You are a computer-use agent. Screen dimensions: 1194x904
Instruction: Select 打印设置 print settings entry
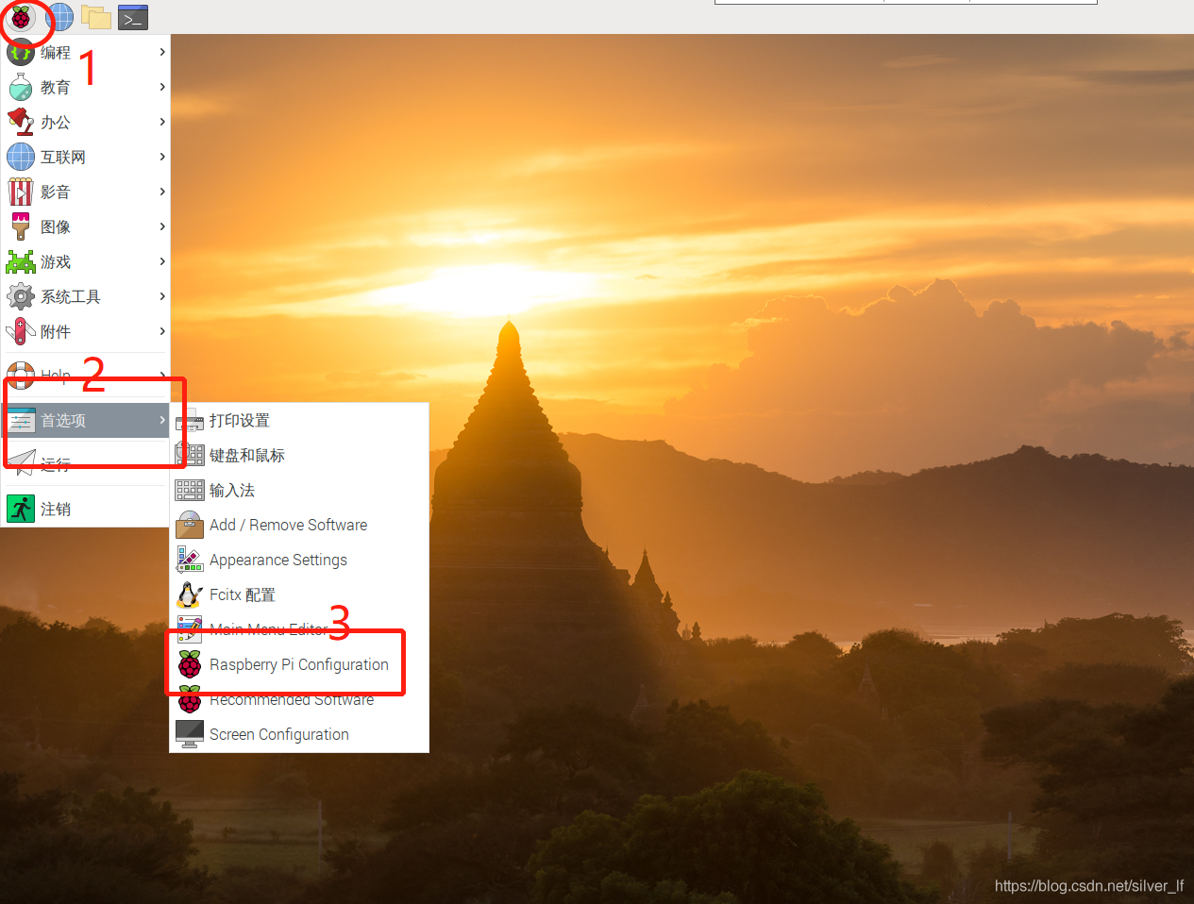[299, 421]
